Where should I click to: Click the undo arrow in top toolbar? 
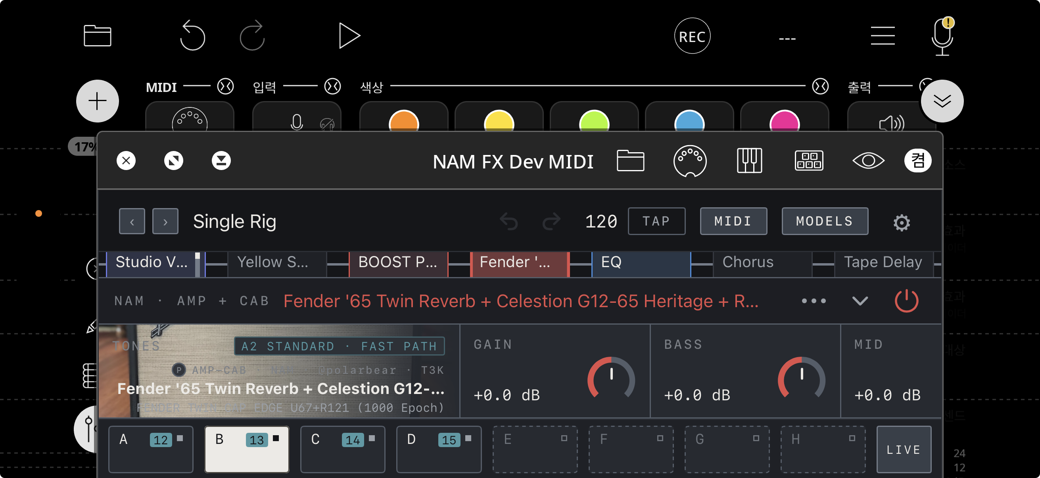[193, 36]
